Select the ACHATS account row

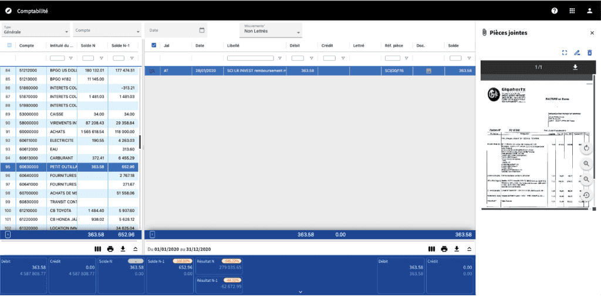(70, 132)
